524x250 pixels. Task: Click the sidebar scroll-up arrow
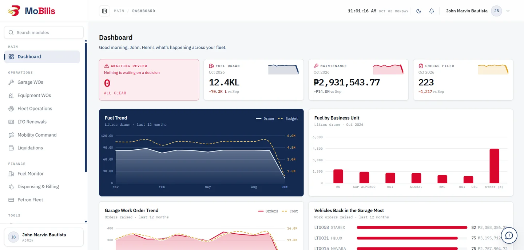tap(86, 41)
